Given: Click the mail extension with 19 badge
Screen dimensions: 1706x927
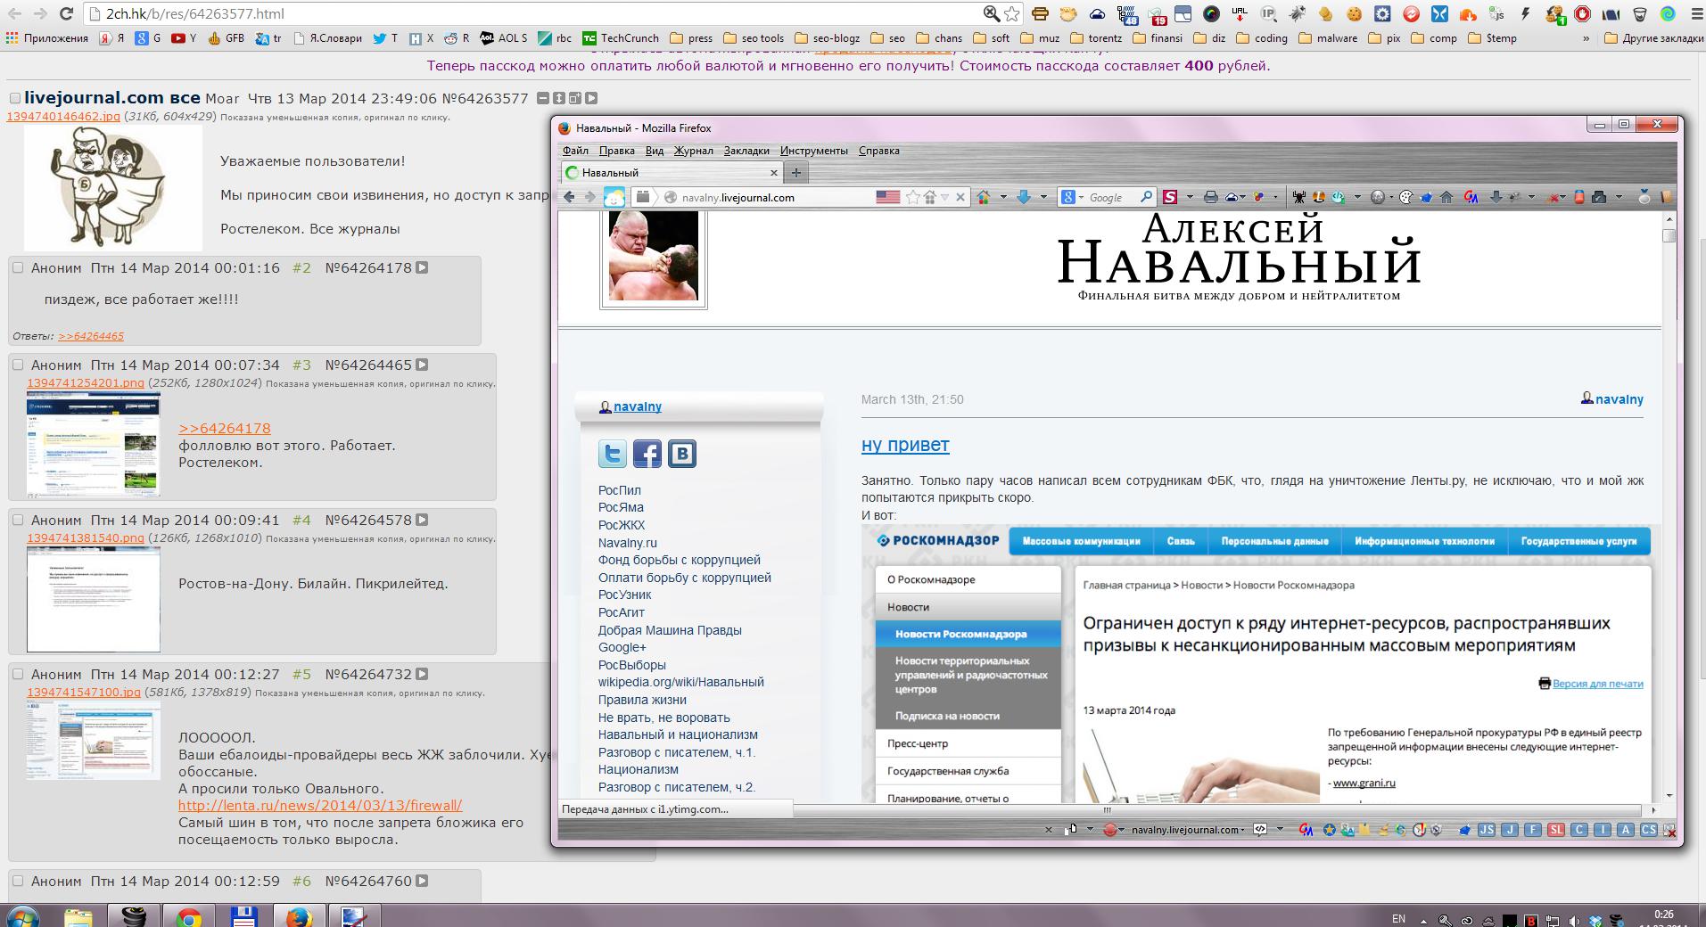Looking at the screenshot, I should (1155, 13).
